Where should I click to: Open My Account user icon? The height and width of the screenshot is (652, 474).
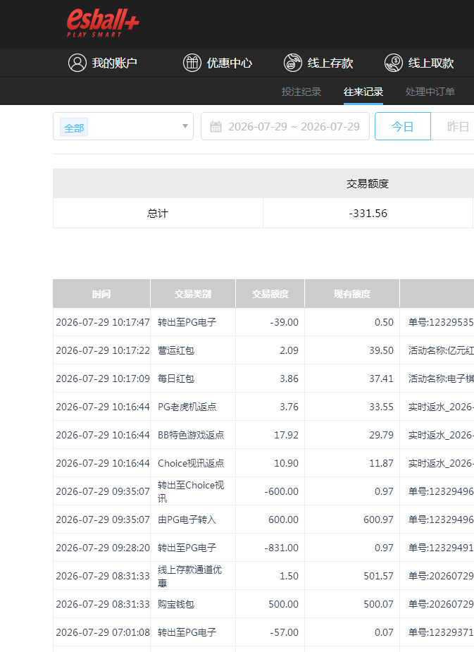tap(77, 63)
